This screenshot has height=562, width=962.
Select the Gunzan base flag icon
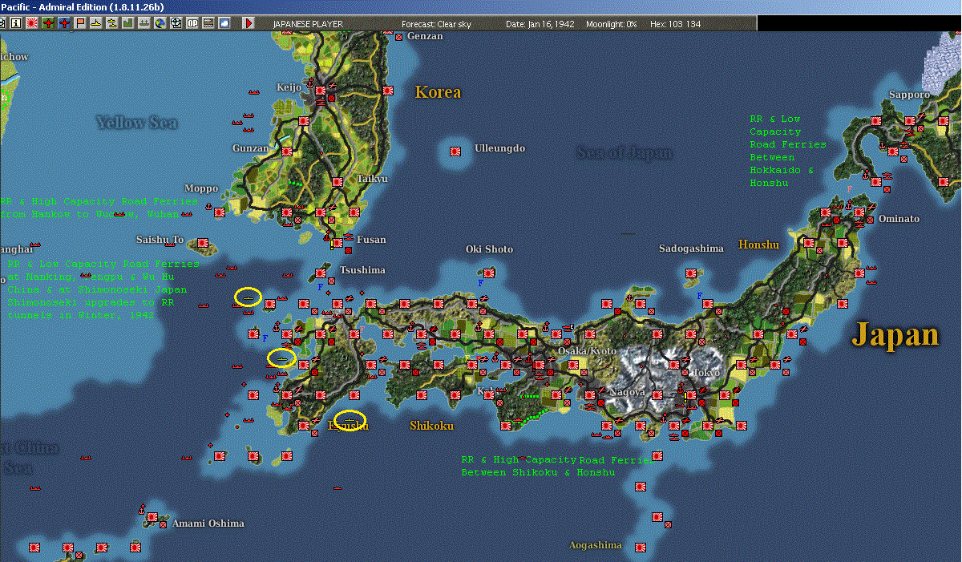[x=286, y=150]
